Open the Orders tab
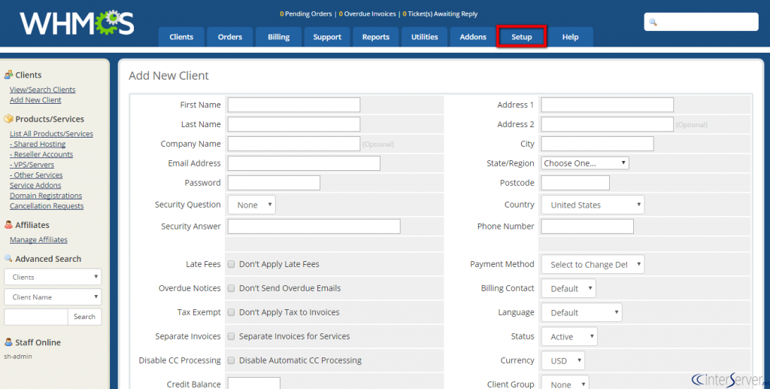Screen dimensions: 770x389 pos(230,37)
